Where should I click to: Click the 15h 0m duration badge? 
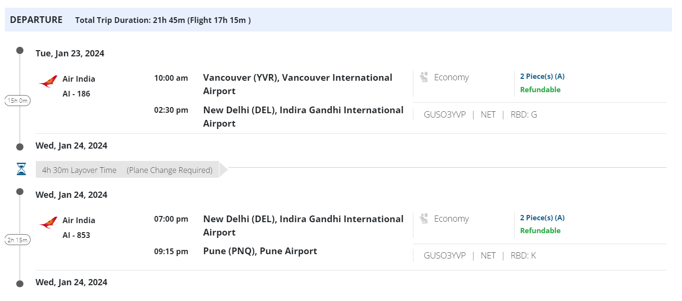(18, 100)
